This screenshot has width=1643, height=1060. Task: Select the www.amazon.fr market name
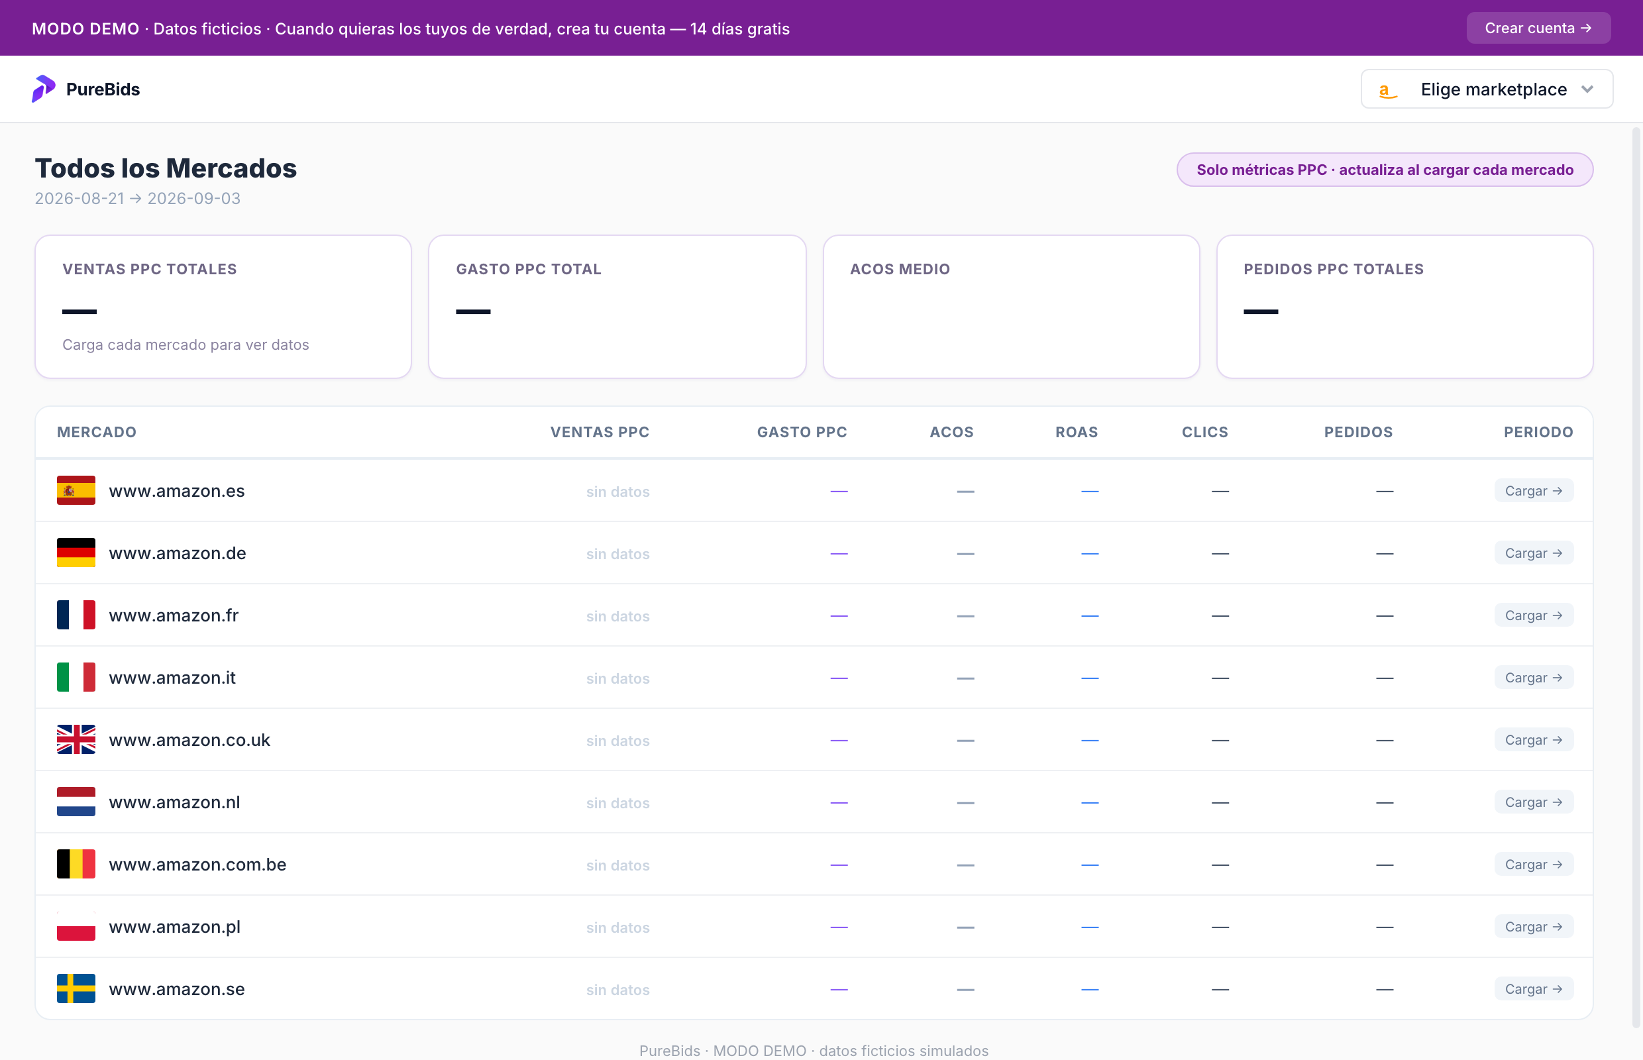click(174, 615)
